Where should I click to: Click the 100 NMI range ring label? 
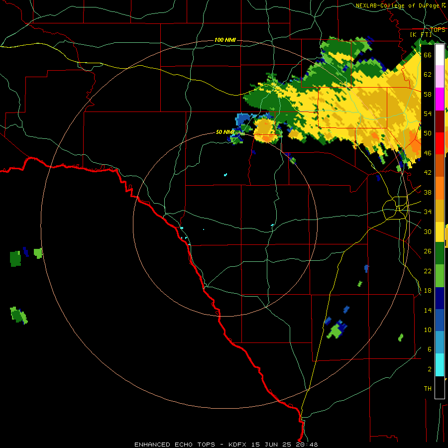pyautogui.click(x=225, y=40)
